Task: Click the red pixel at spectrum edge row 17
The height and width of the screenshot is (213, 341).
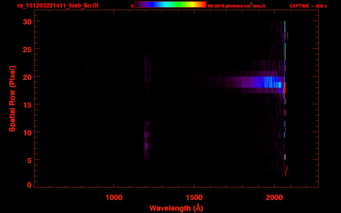Action: (x=285, y=90)
